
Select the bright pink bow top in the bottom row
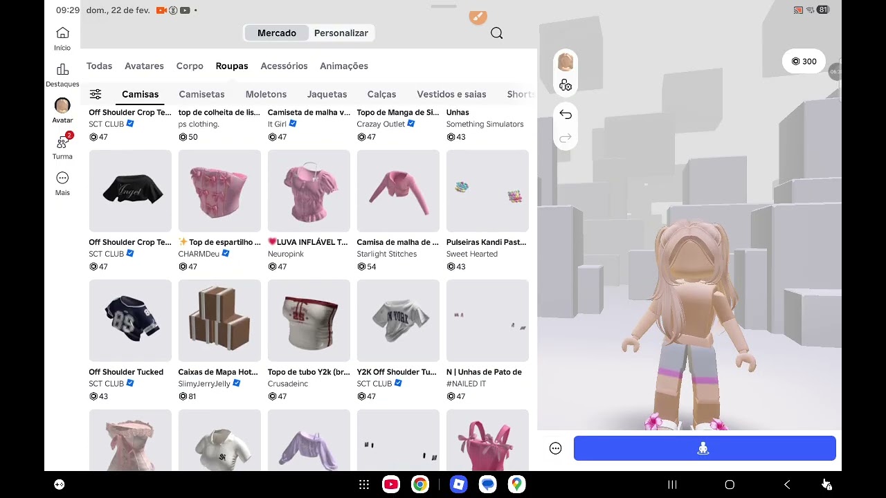coord(487,441)
